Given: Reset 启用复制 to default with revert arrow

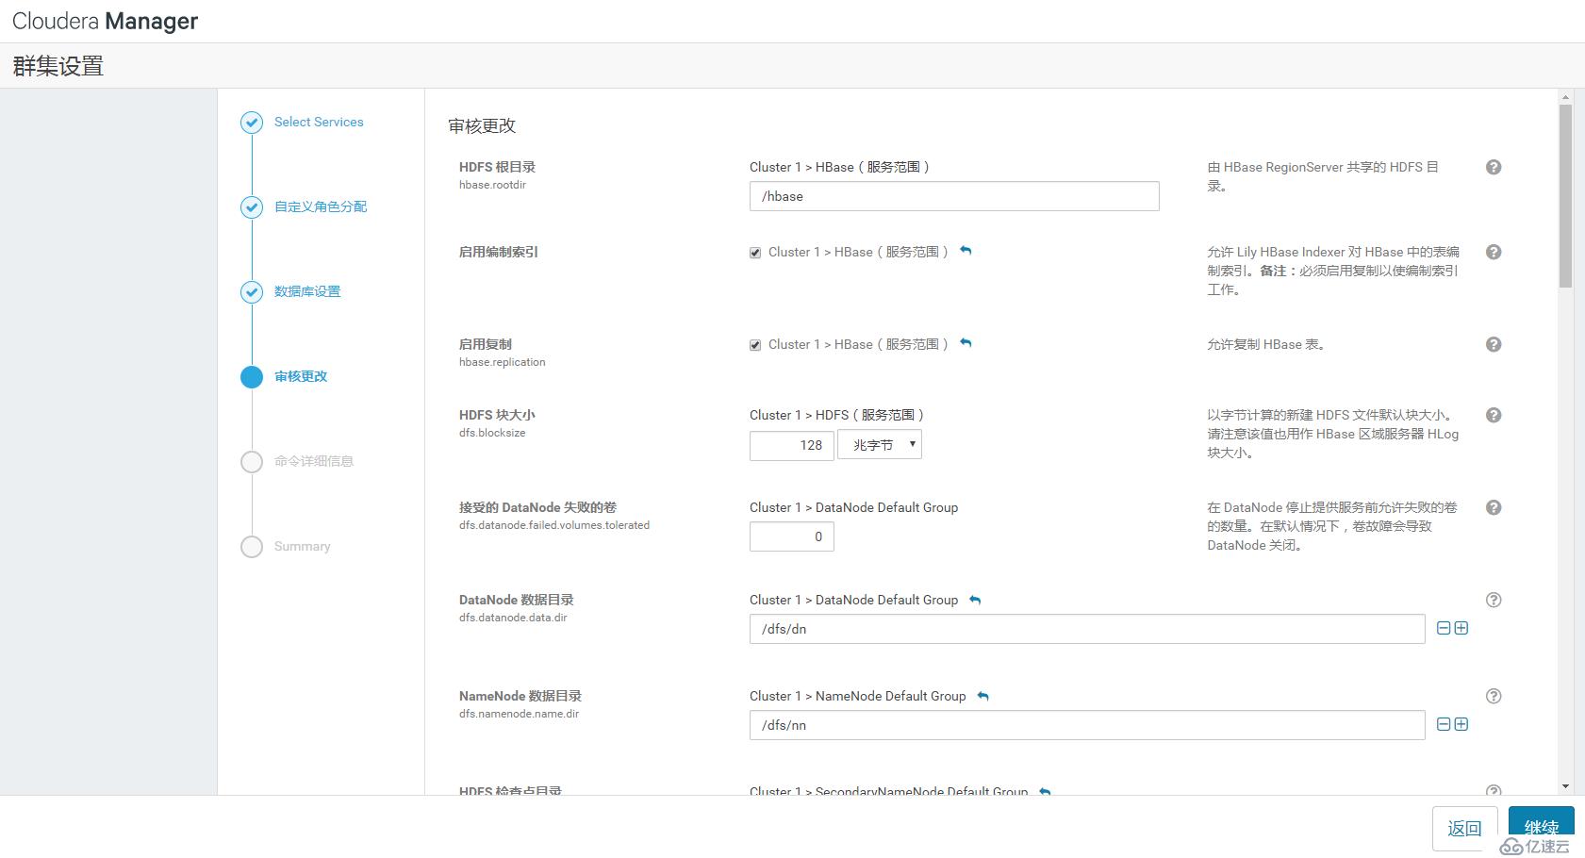Looking at the screenshot, I should [x=966, y=343].
